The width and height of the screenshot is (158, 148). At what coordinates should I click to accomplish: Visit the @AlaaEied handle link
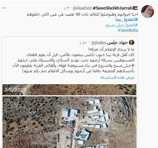coord(82,8)
